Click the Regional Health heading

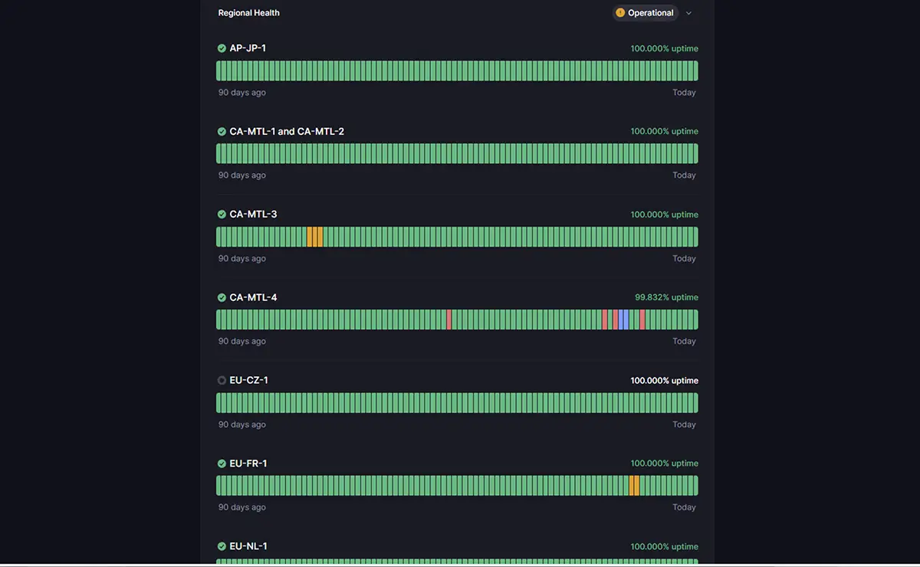click(x=248, y=13)
